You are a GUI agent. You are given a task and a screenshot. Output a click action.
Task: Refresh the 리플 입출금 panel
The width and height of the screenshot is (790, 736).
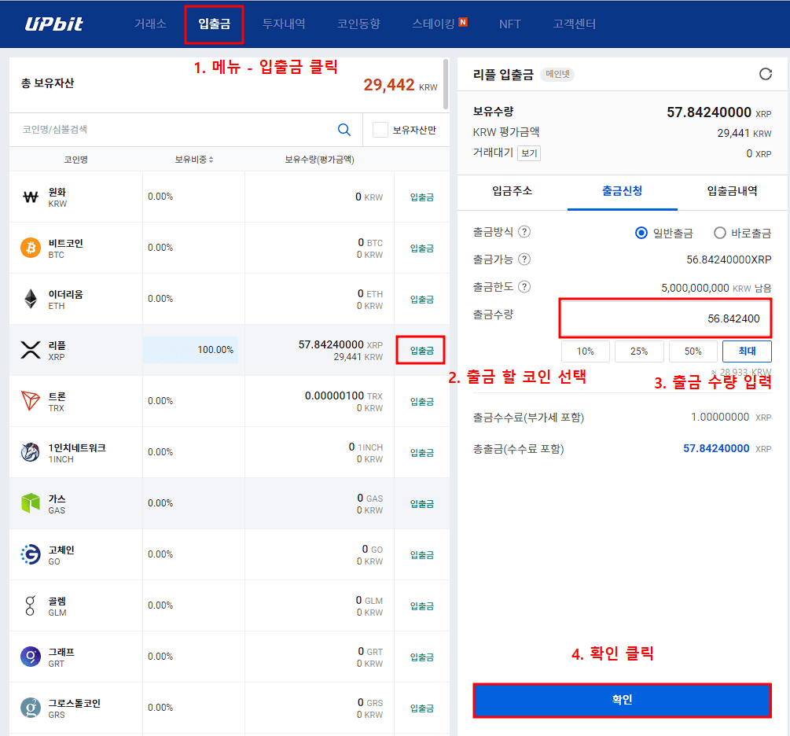tap(766, 73)
